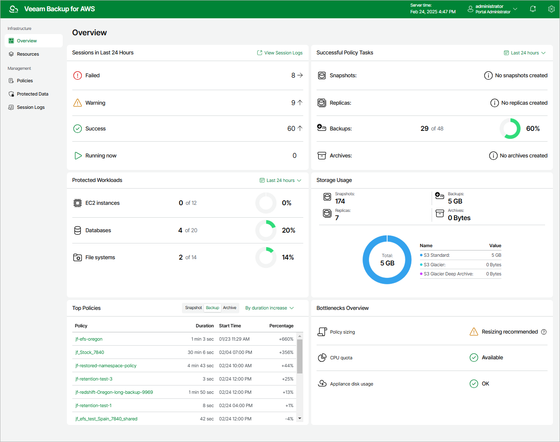The height and width of the screenshot is (442, 560).
Task: Expand Last 24 hours in Successful Policy Tasks
Action: (x=525, y=53)
